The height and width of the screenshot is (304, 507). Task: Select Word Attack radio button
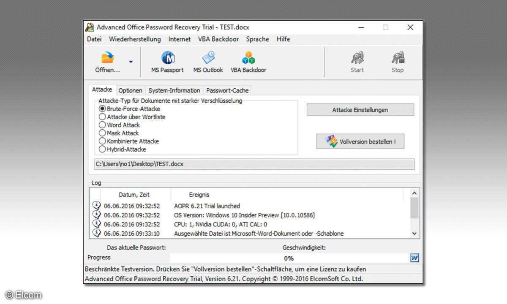tap(102, 125)
